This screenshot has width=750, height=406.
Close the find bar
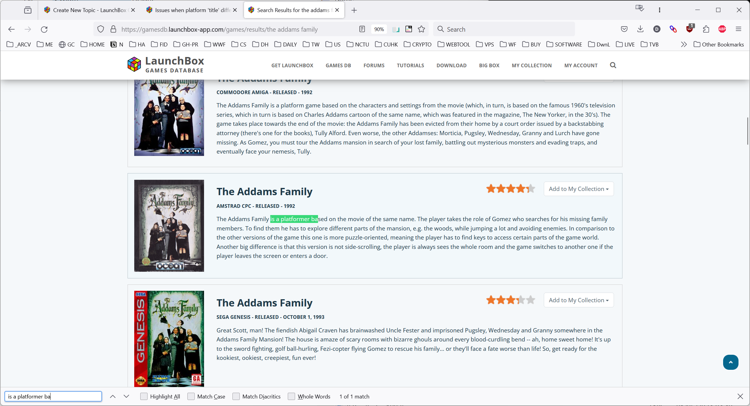(x=740, y=396)
